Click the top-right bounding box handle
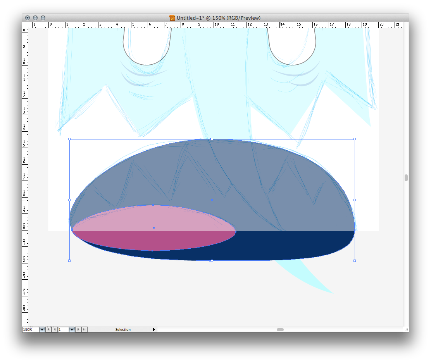 [355, 139]
